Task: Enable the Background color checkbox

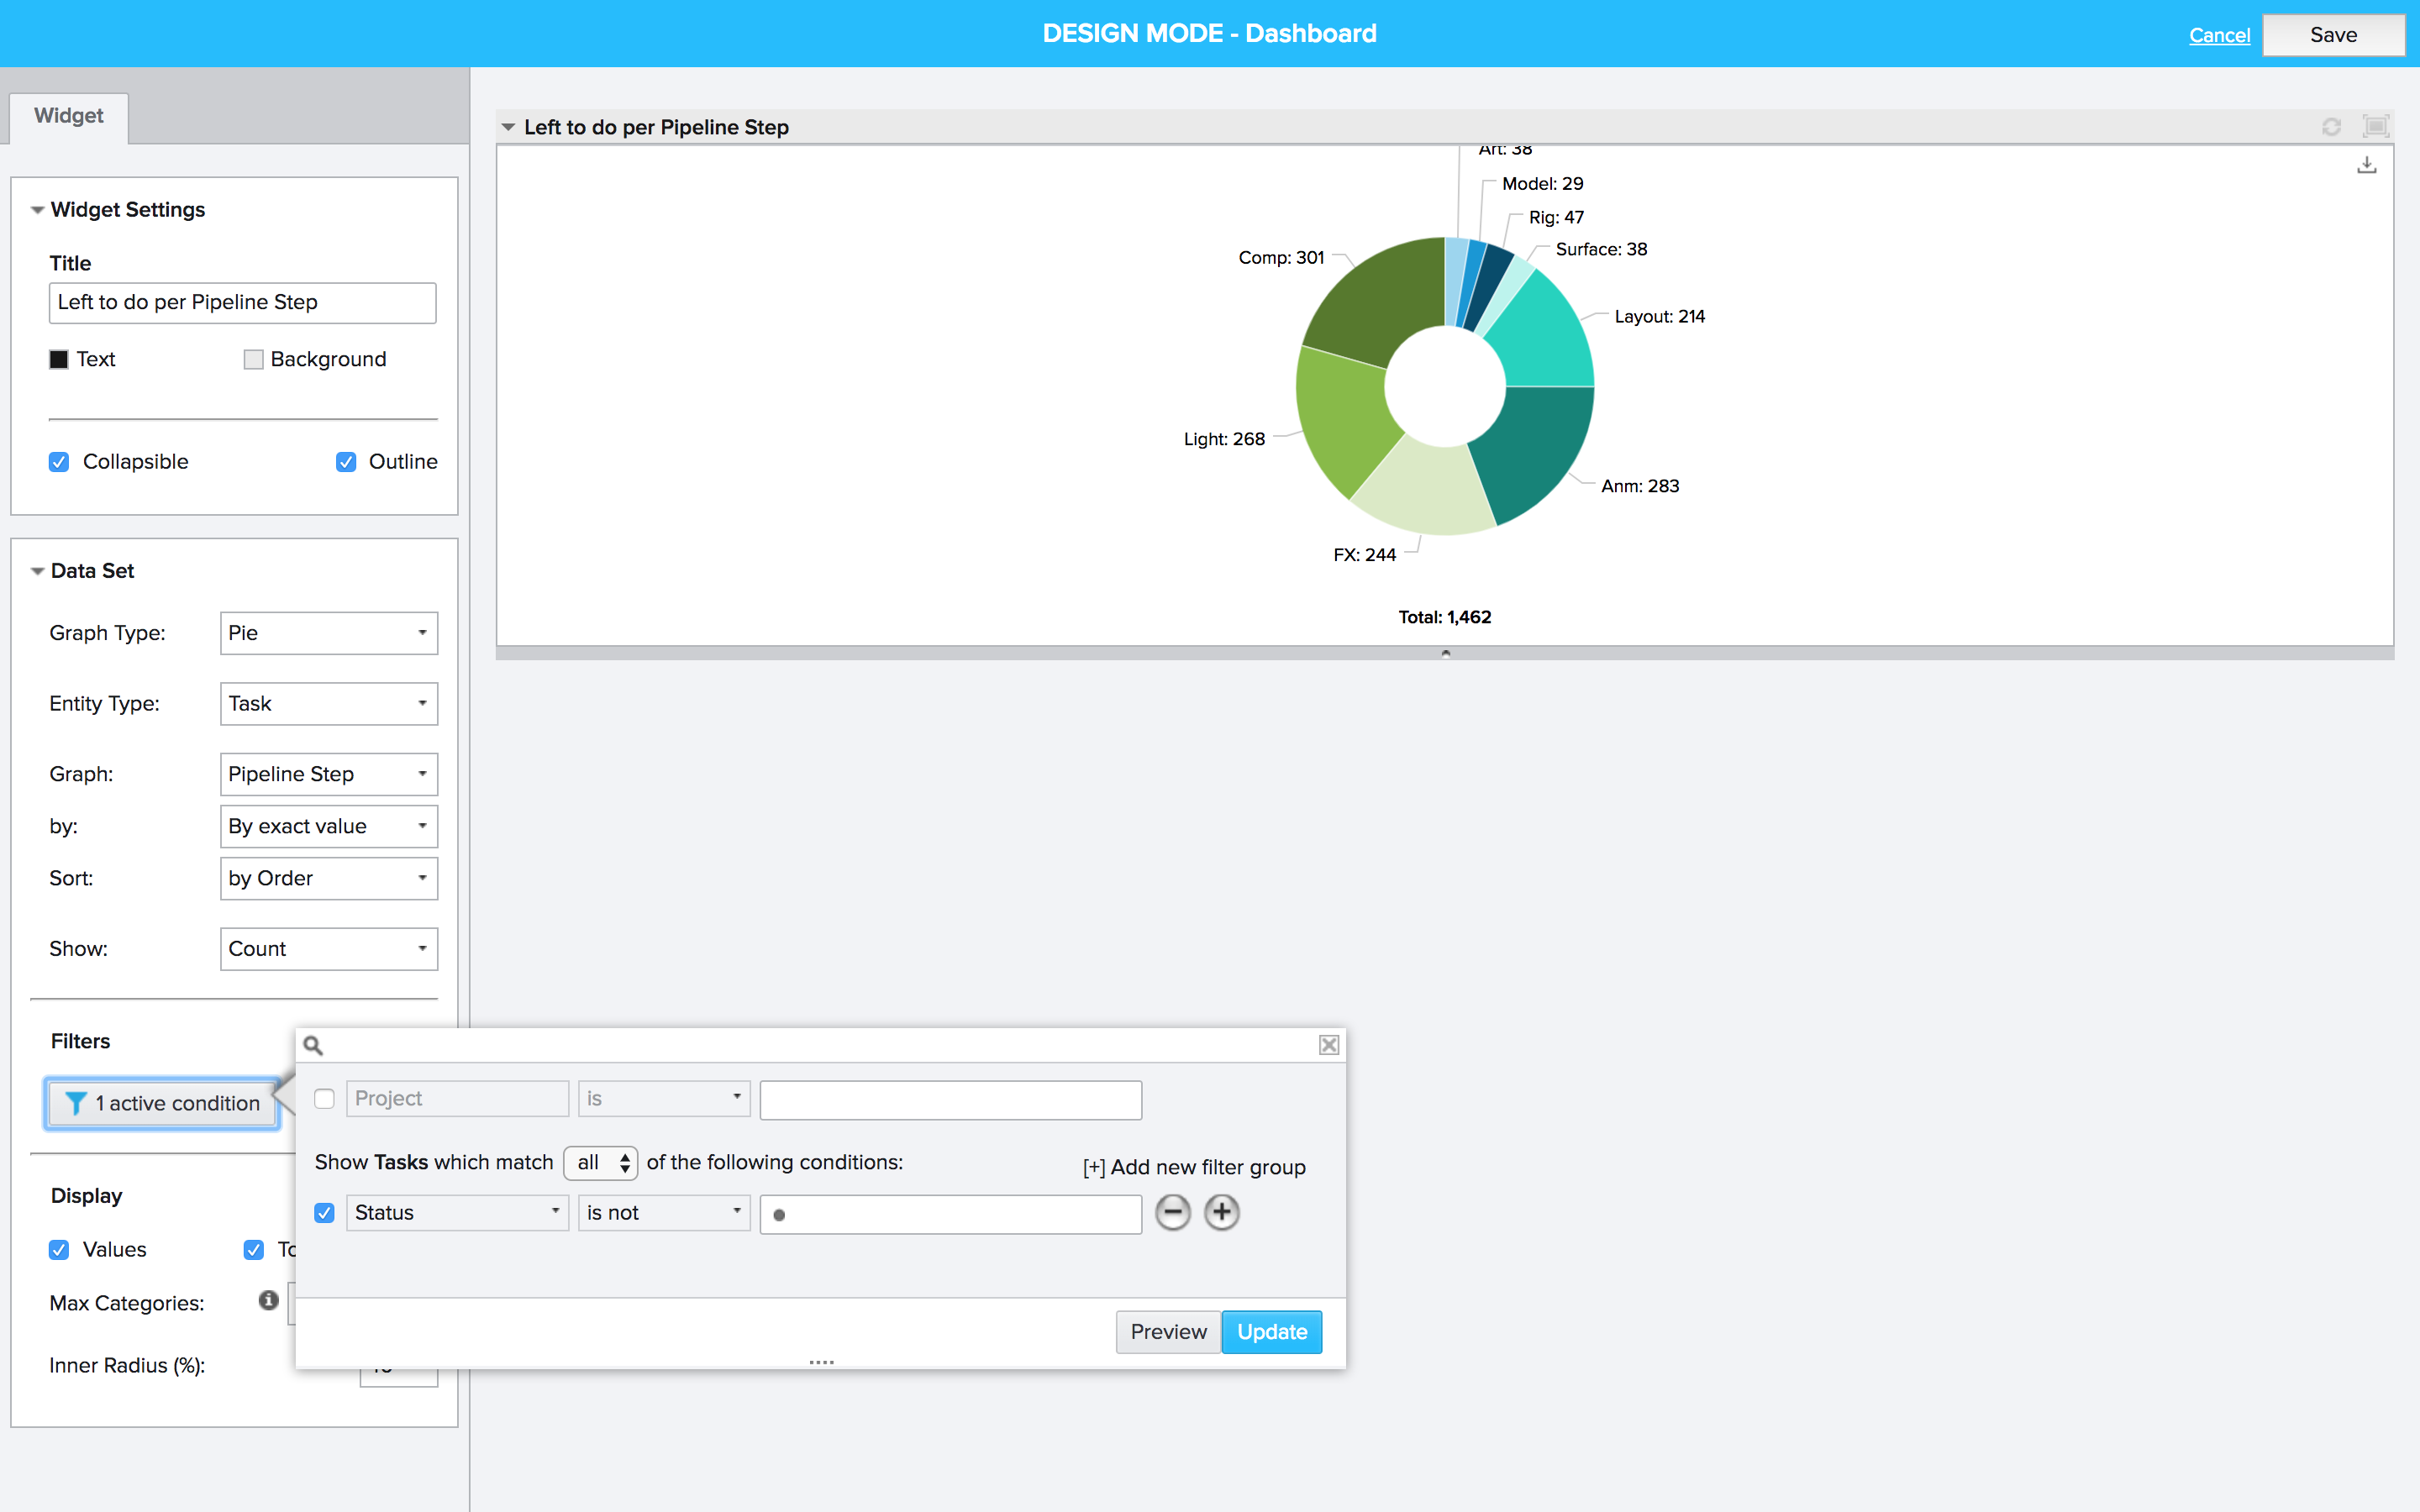Action: coord(253,359)
